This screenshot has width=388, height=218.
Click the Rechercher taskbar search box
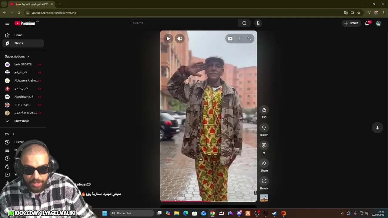tap(132, 213)
